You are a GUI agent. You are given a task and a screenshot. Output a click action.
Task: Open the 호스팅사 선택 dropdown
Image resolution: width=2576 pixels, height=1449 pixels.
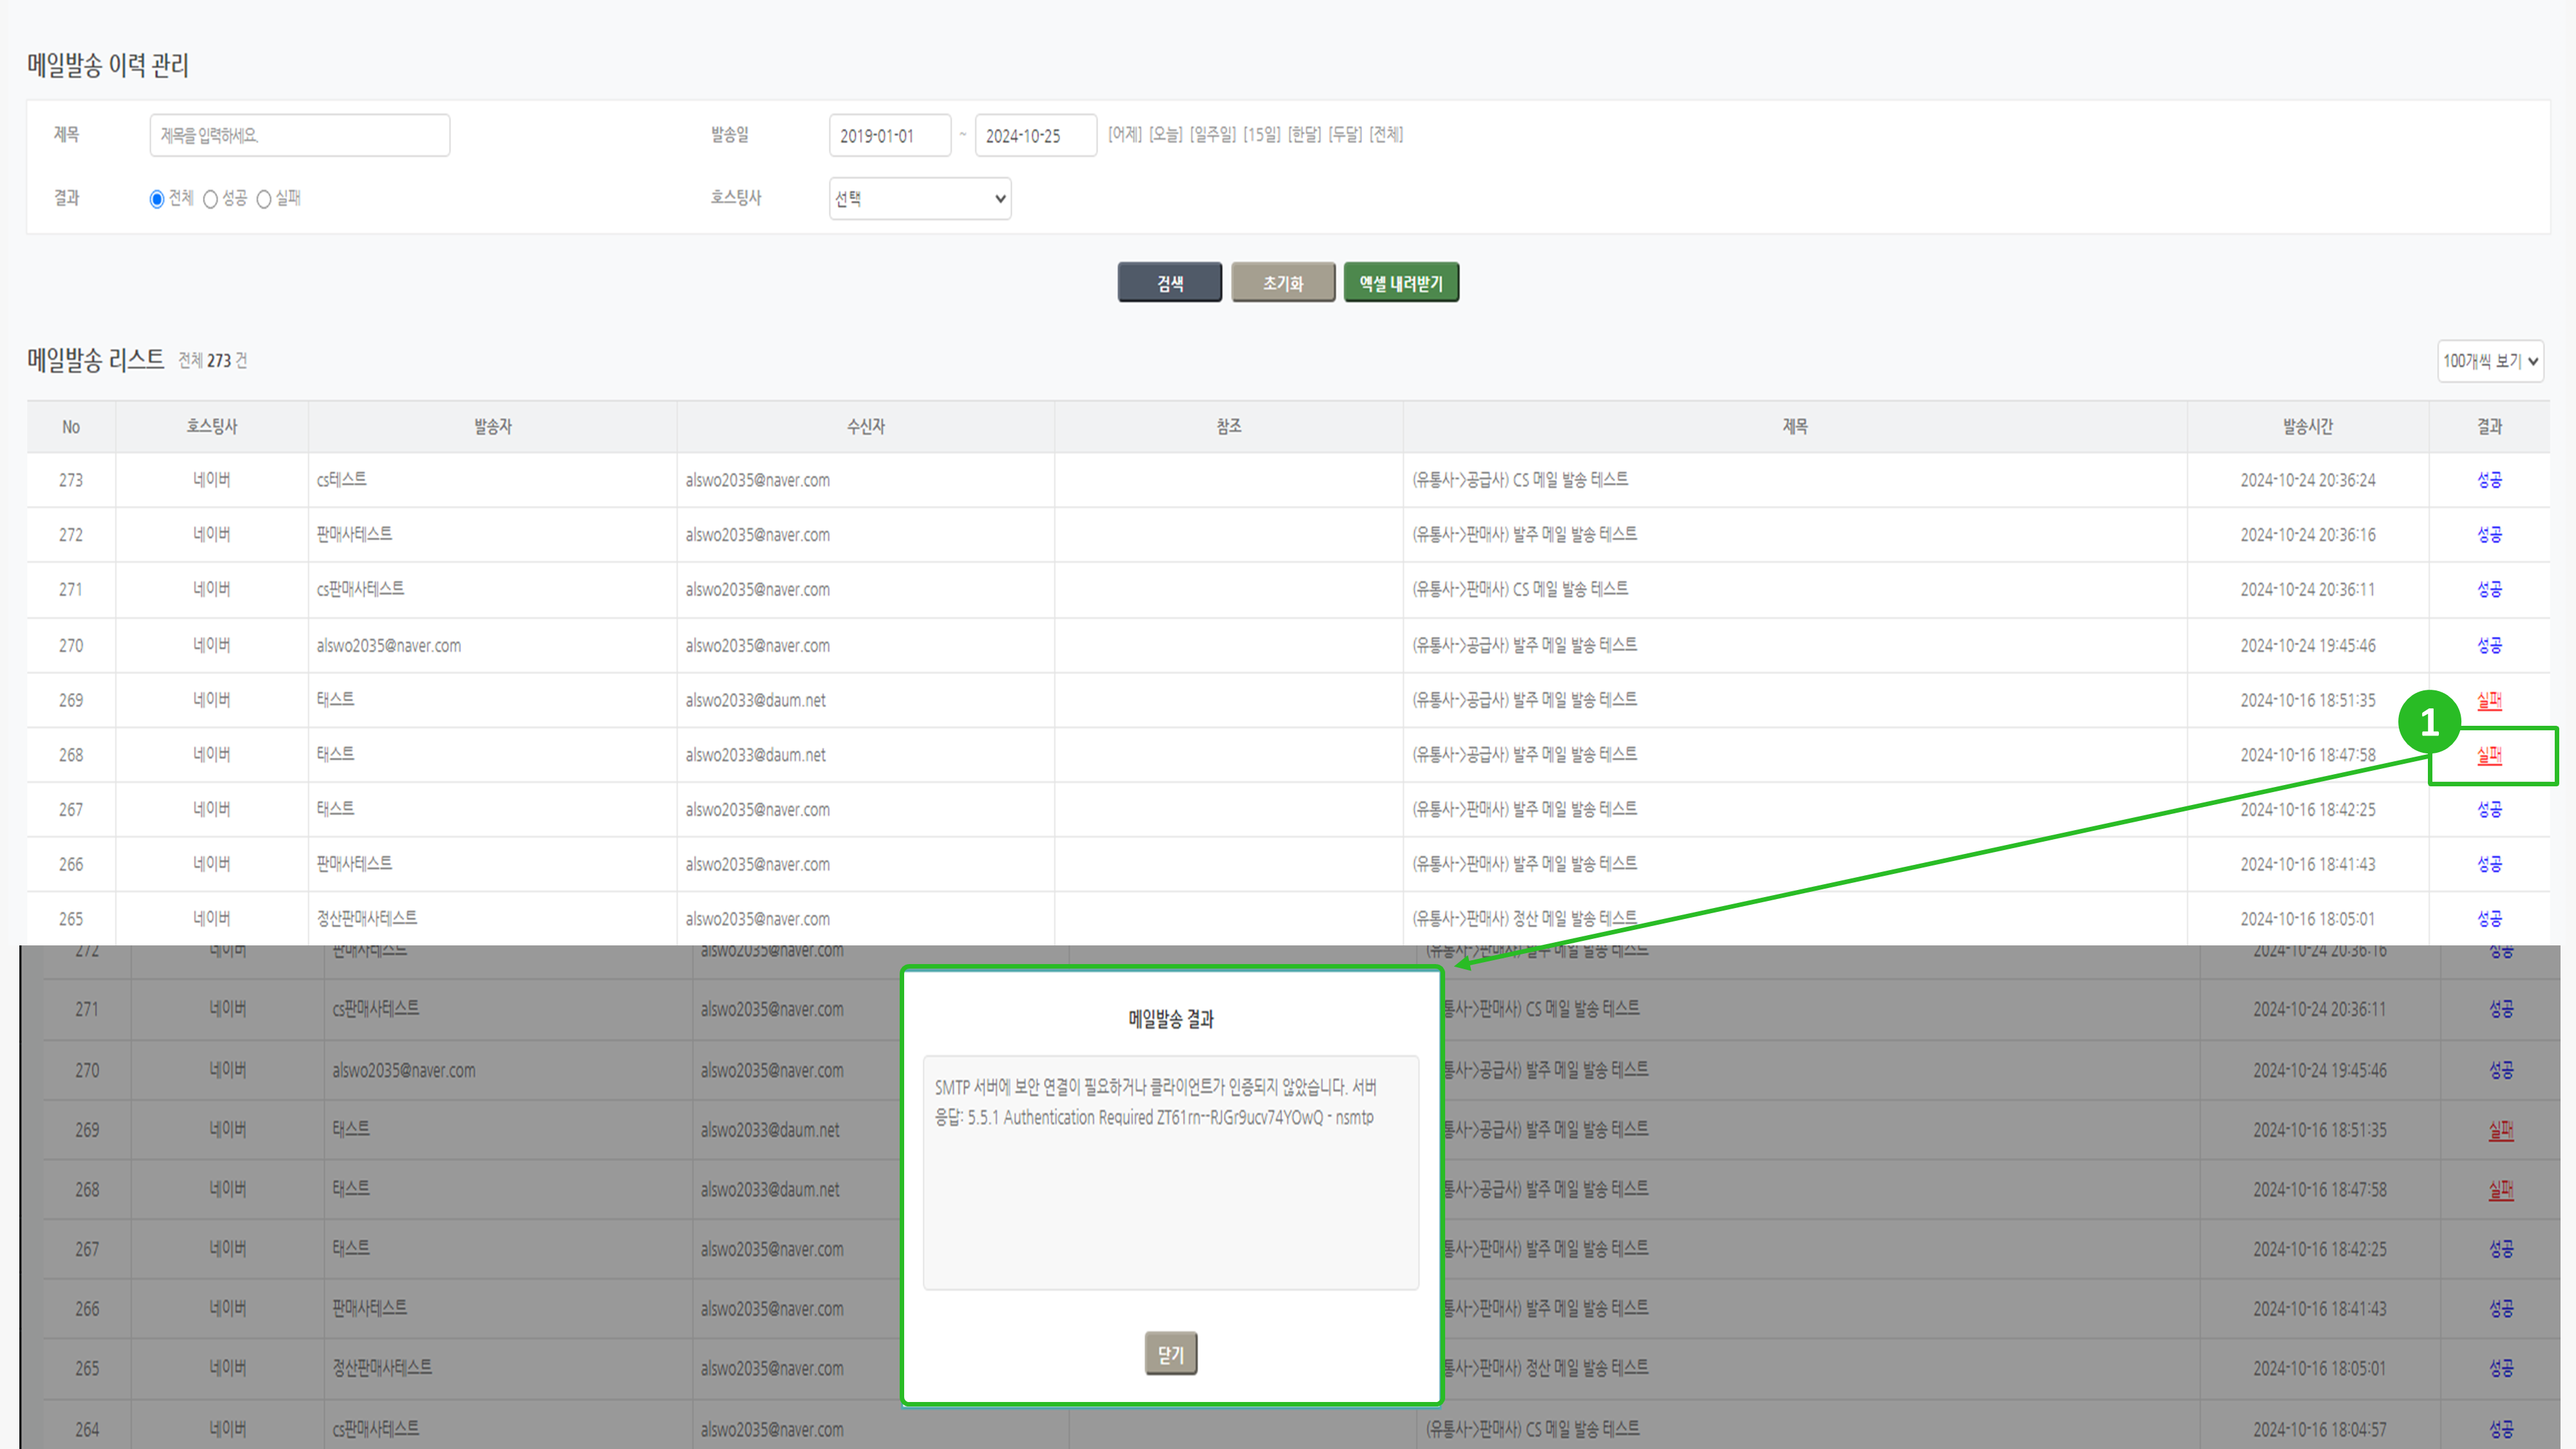click(x=919, y=198)
